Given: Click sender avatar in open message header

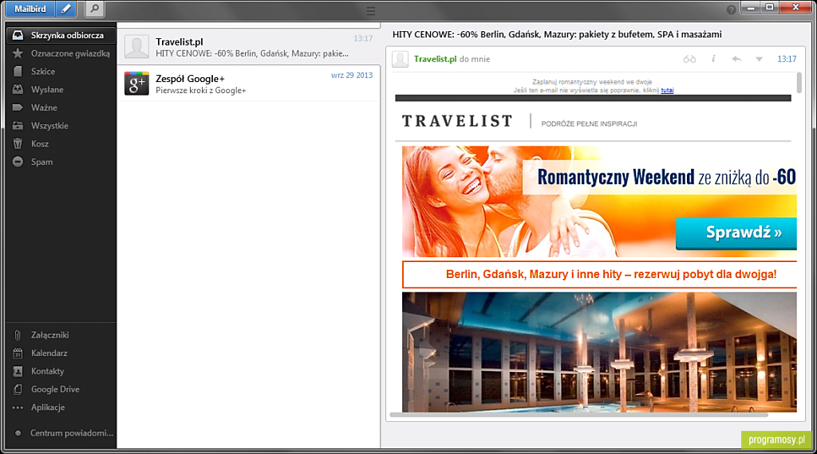Looking at the screenshot, I should 401,59.
